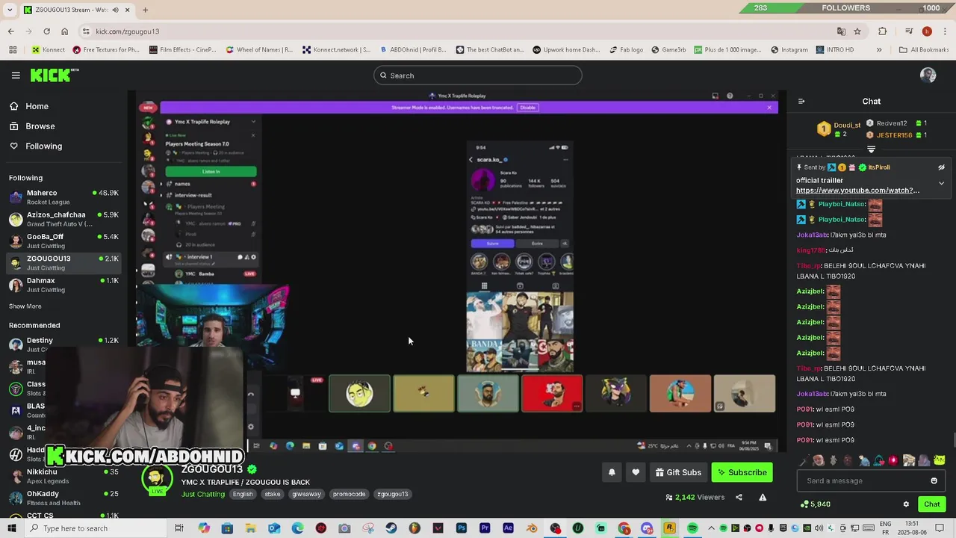Click Show More under Following

(25, 306)
